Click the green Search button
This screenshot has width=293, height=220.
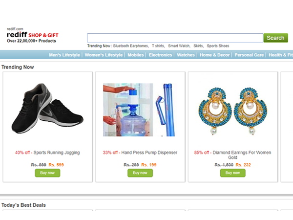(275, 38)
